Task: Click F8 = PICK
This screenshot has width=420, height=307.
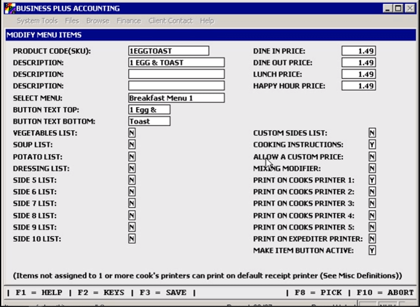Action: (x=318, y=292)
